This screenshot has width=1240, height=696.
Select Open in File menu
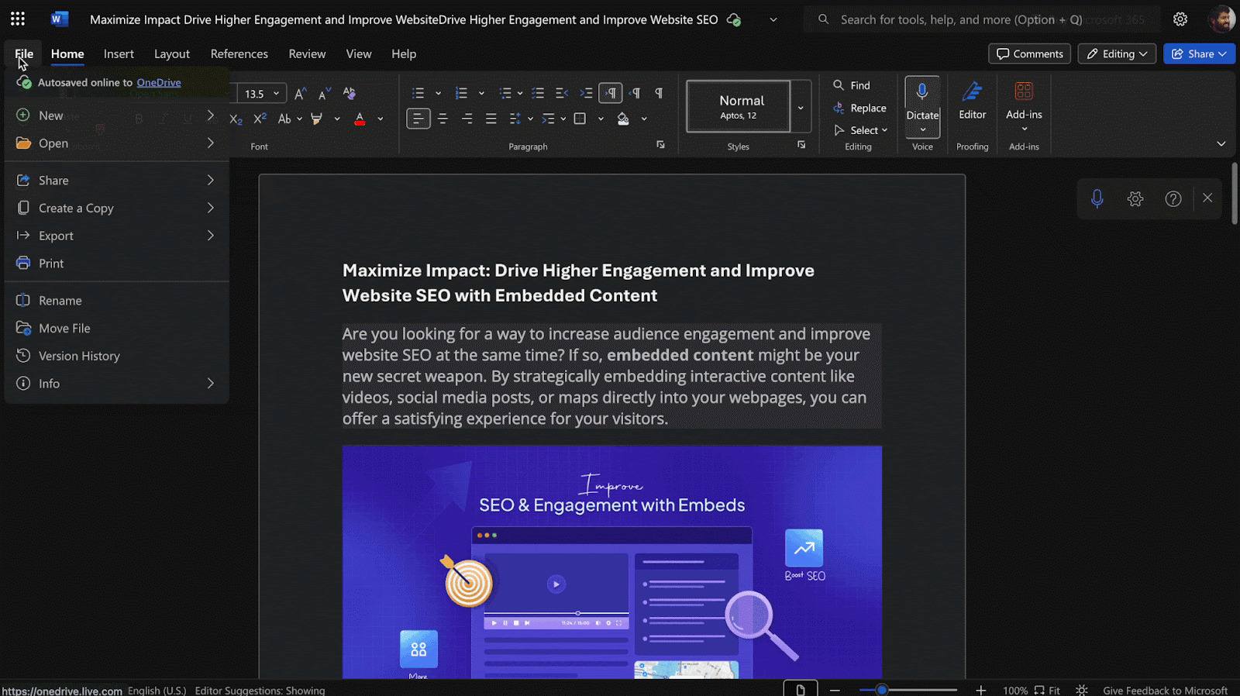(x=116, y=143)
